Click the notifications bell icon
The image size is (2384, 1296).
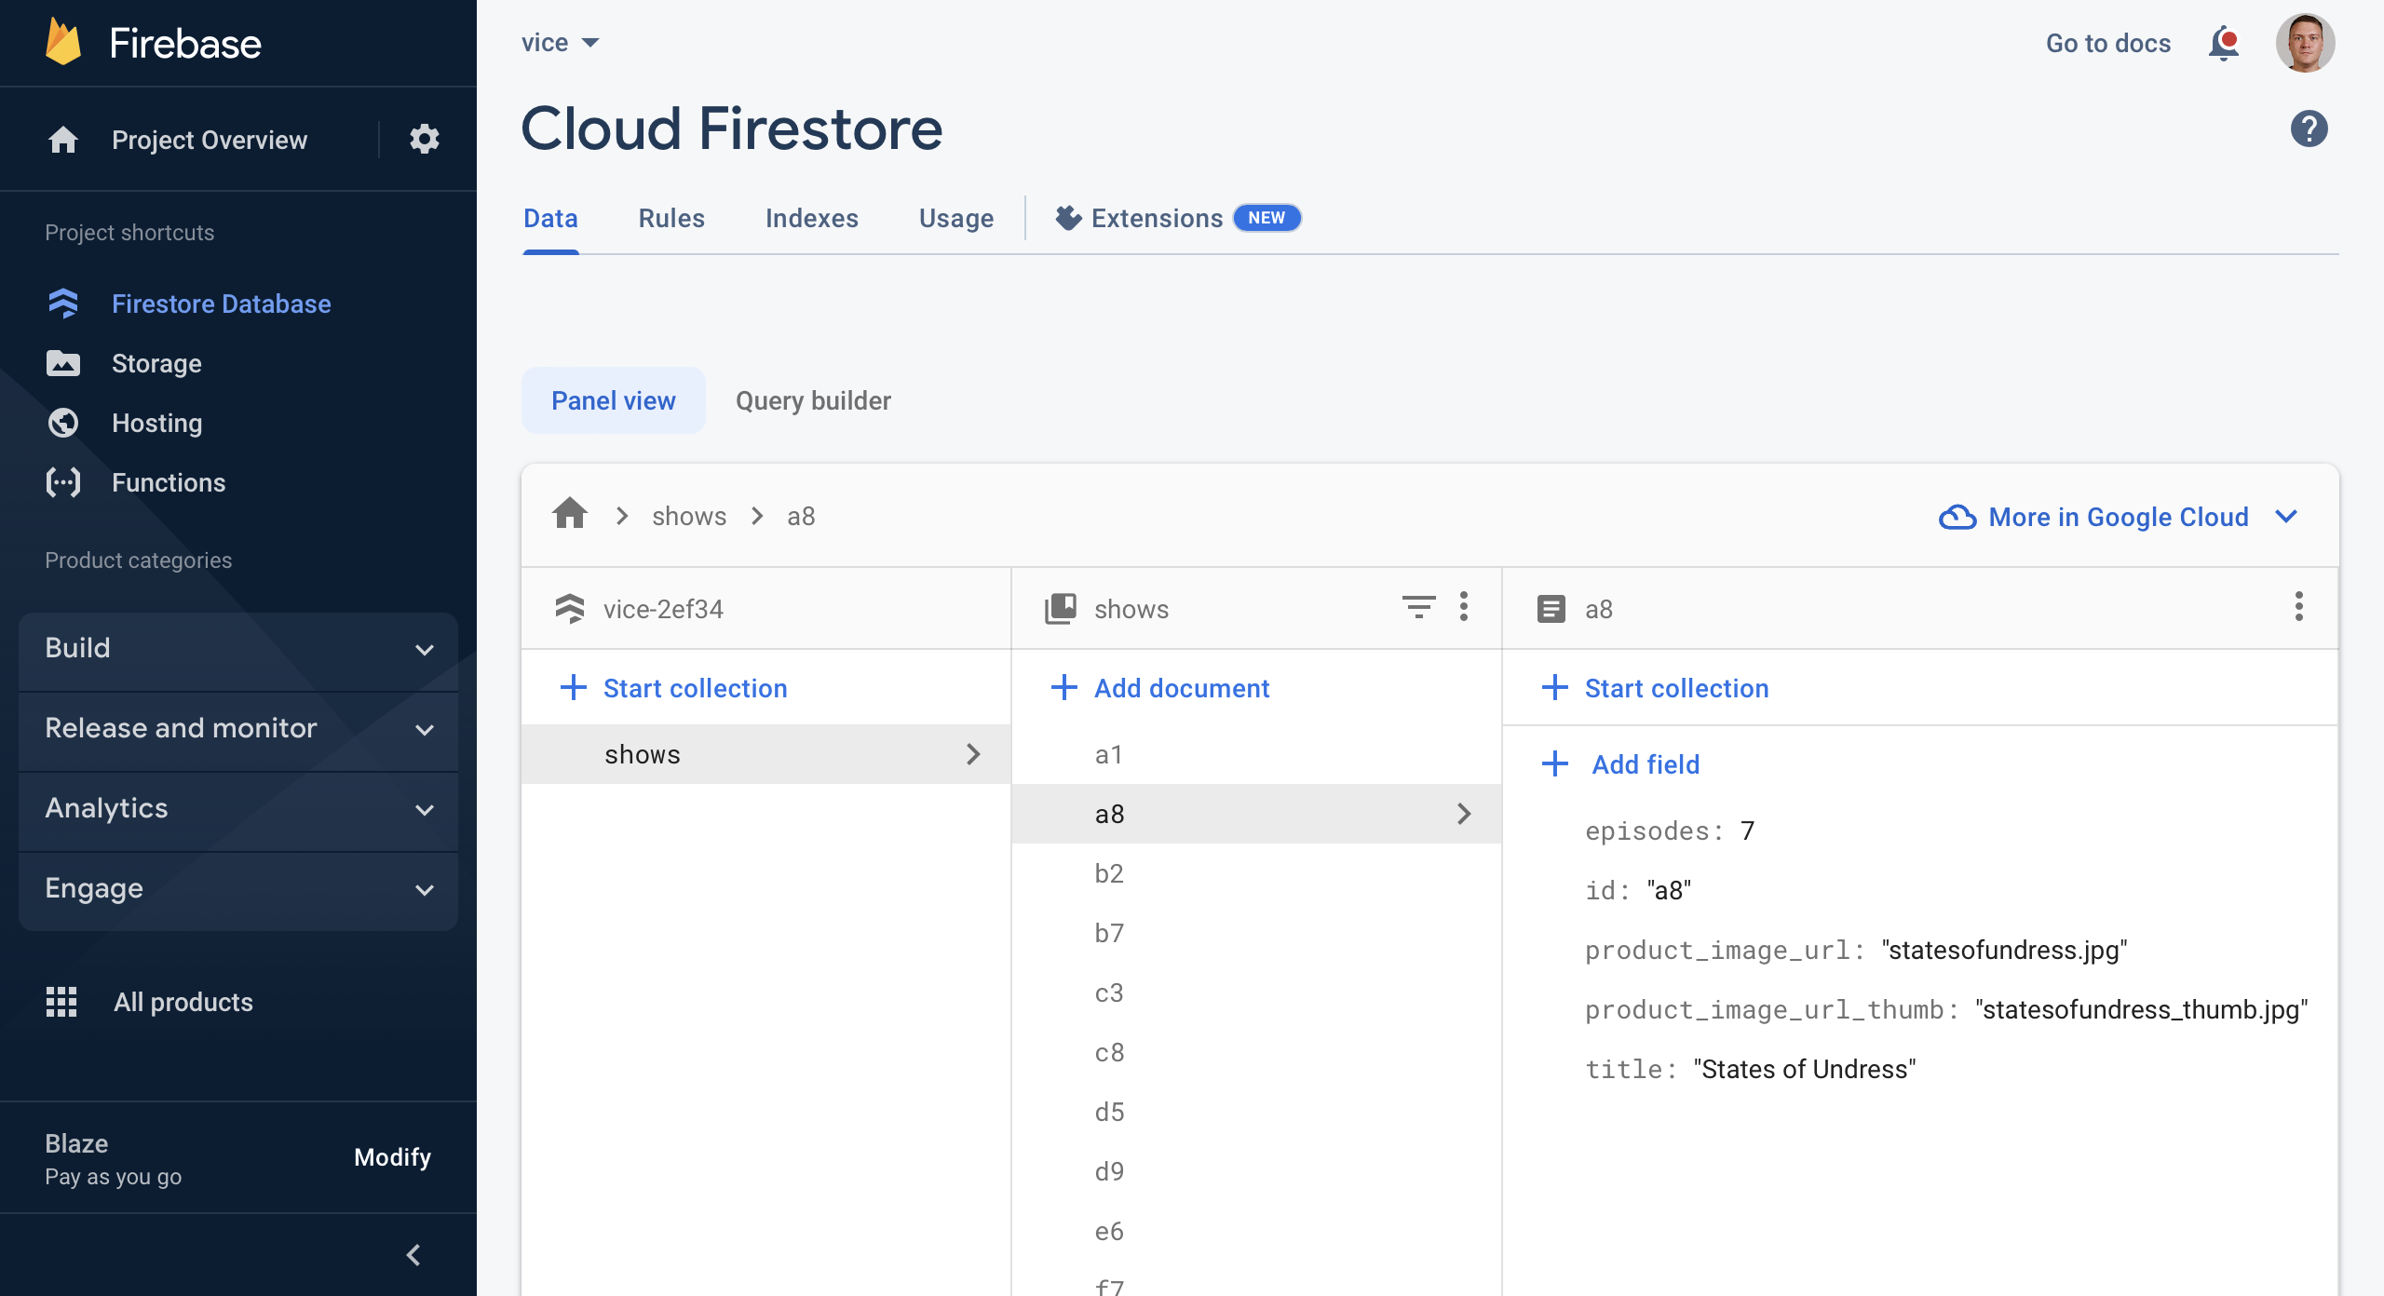2223,43
